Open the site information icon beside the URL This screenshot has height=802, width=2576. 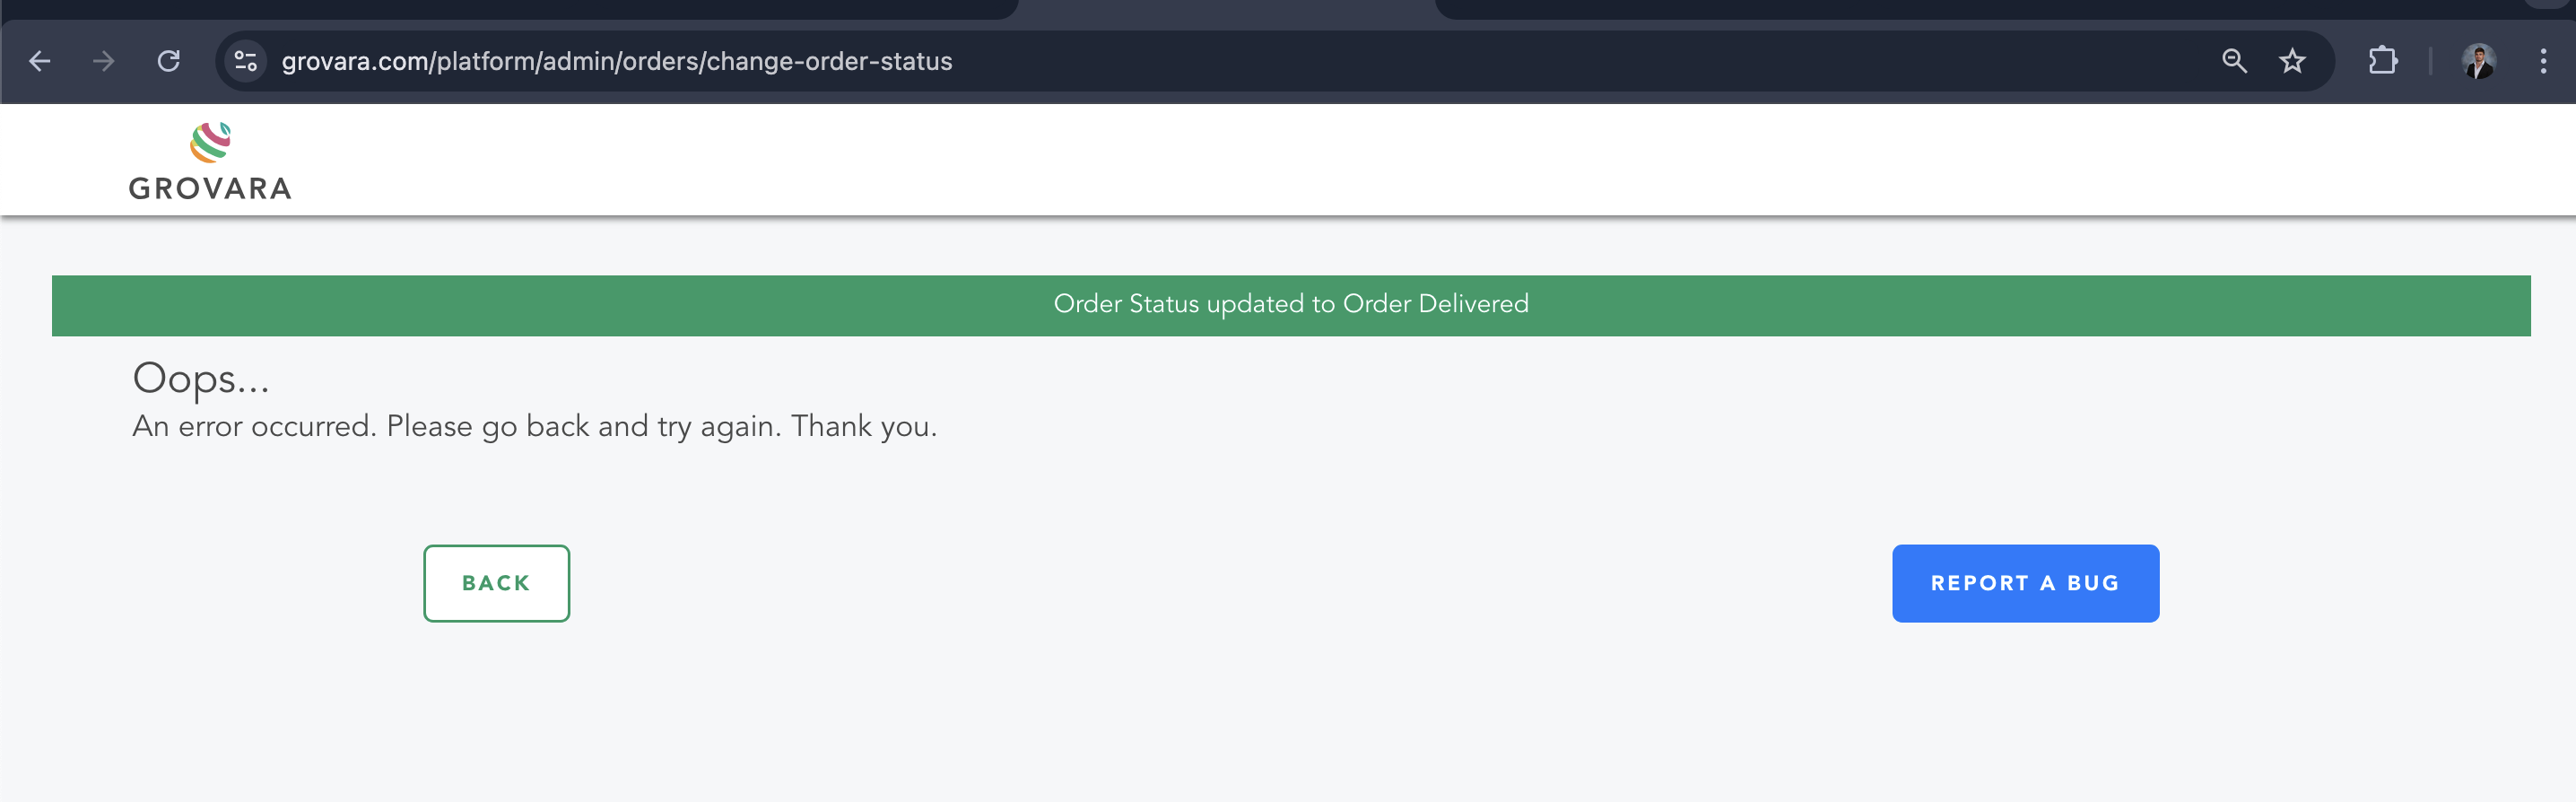pos(245,61)
